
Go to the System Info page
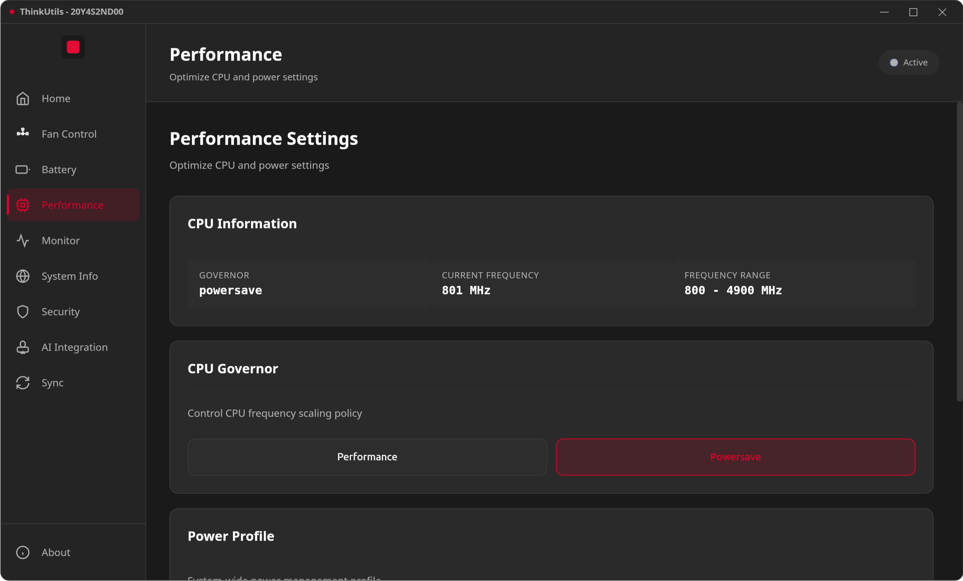tap(70, 276)
